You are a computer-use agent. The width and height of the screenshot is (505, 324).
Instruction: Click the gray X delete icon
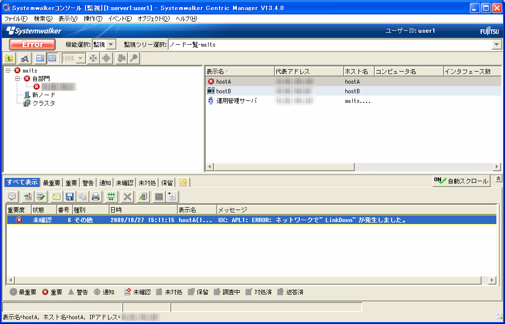coord(127,197)
